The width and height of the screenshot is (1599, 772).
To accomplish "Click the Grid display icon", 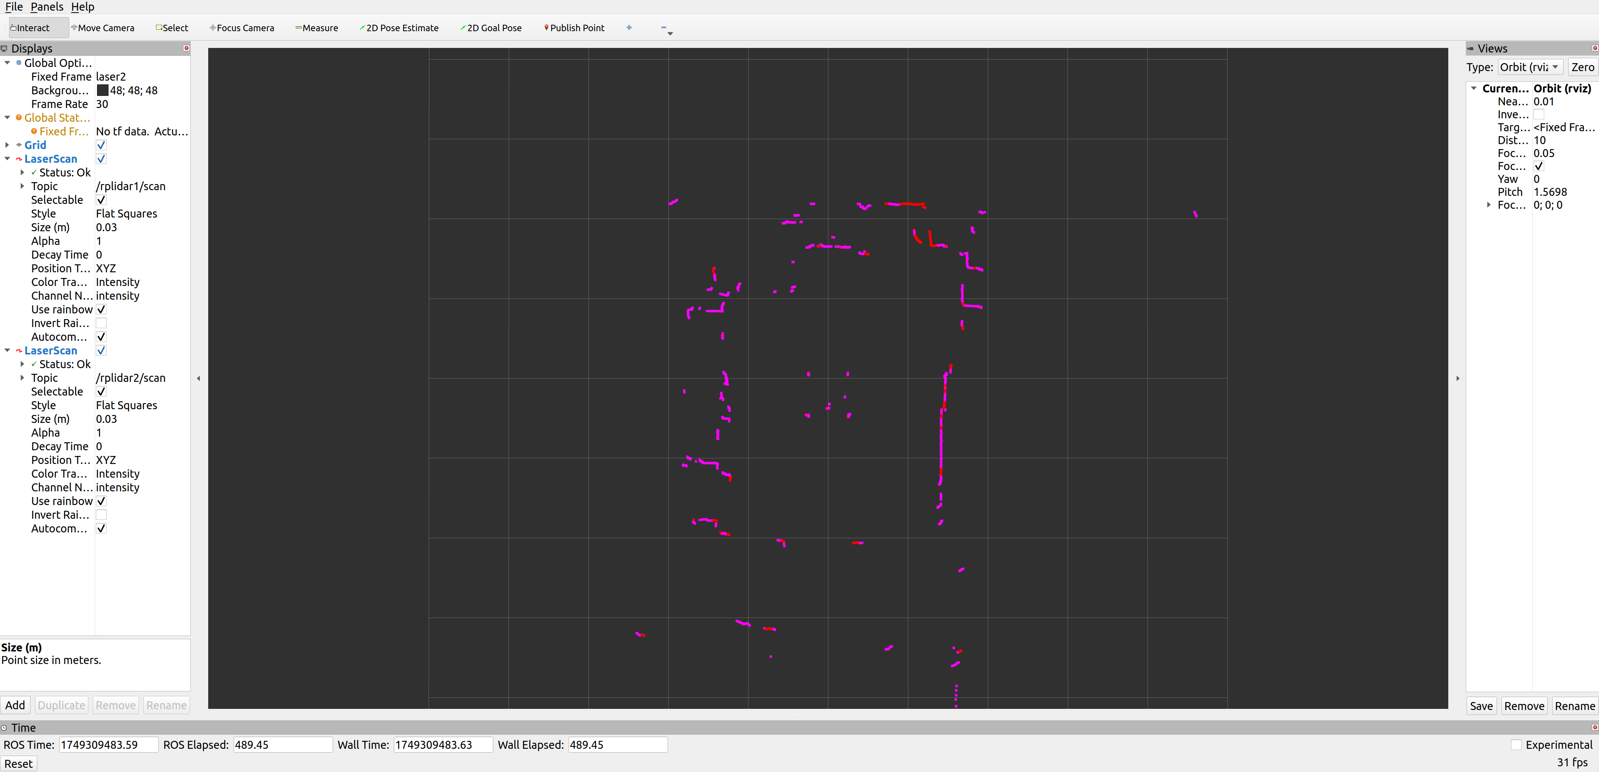I will pyautogui.click(x=19, y=145).
